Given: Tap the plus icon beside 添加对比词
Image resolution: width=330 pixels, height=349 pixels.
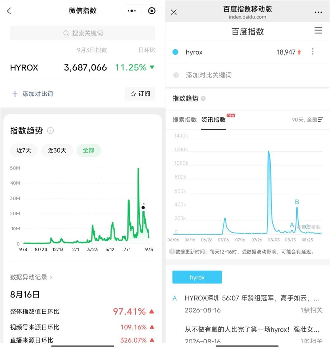Looking at the screenshot, I should 15,94.
